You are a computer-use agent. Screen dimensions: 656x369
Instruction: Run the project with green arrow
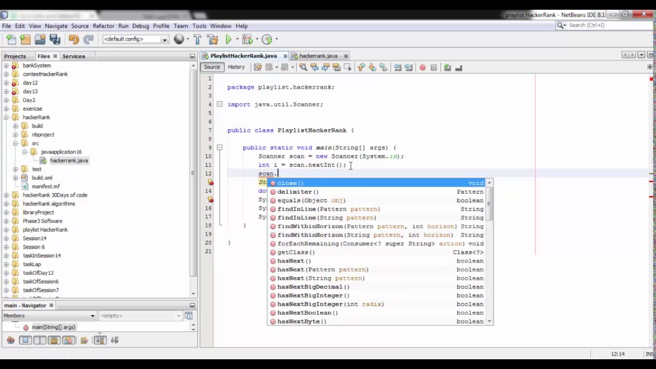(229, 39)
